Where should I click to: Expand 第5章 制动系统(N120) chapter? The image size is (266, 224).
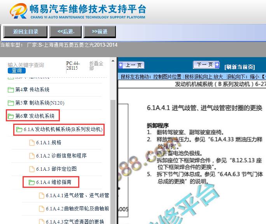coord(40,103)
